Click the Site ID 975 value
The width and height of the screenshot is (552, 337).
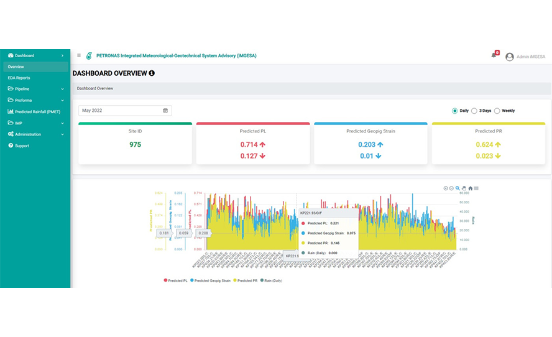[x=135, y=145]
